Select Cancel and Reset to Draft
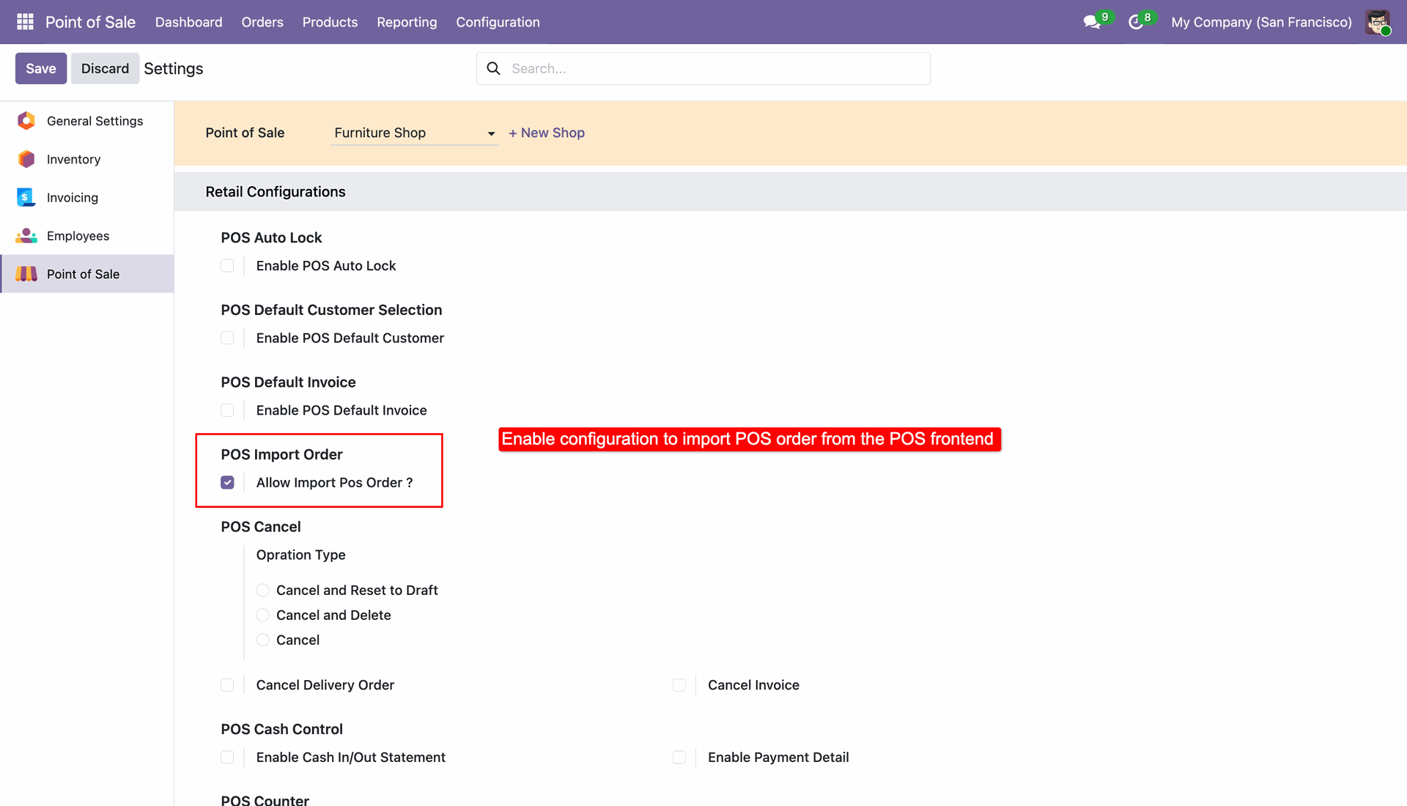 click(262, 590)
